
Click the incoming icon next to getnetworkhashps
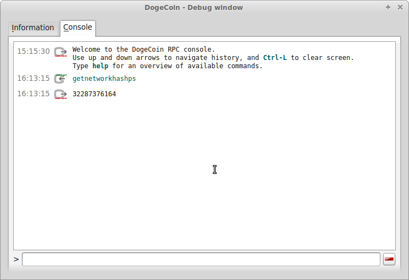(60, 79)
